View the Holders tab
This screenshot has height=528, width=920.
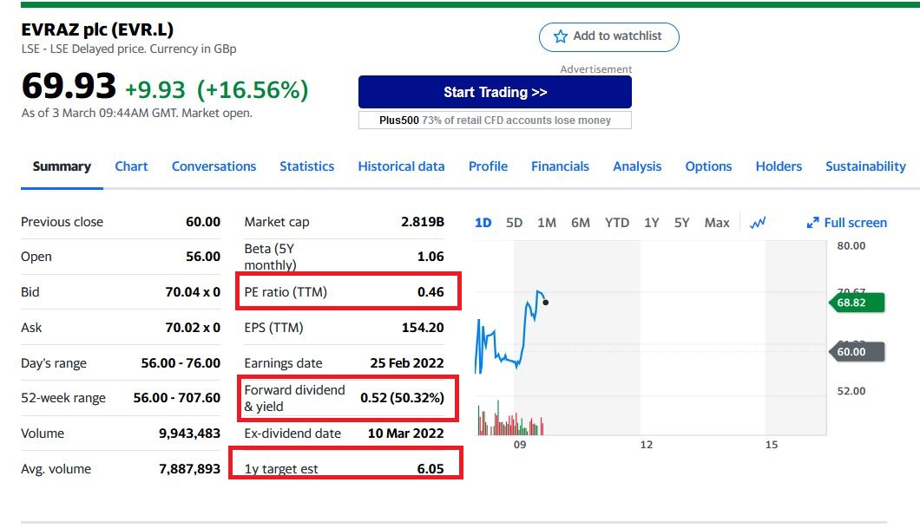tap(779, 166)
